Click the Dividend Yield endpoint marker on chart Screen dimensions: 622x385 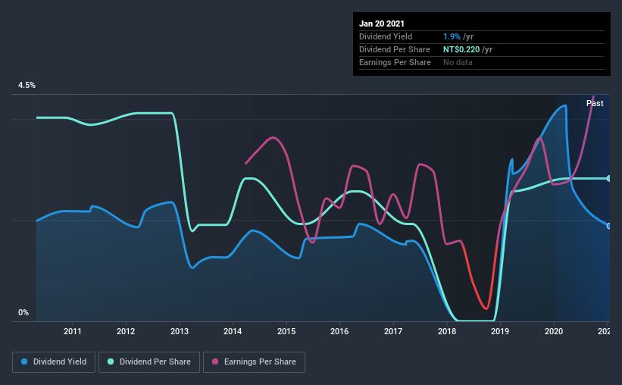(x=609, y=226)
